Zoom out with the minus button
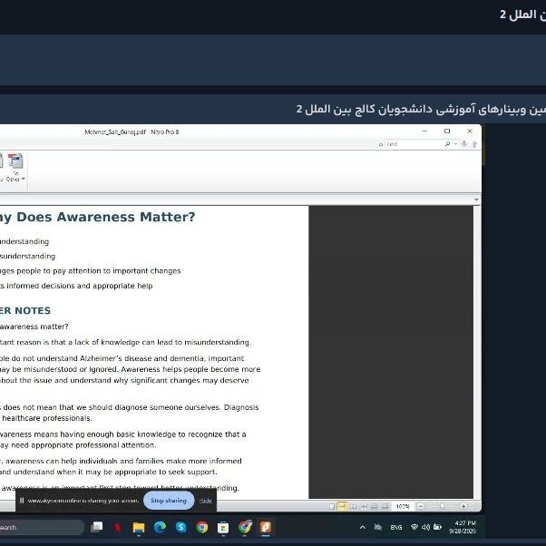The width and height of the screenshot is (546, 546). point(420,506)
